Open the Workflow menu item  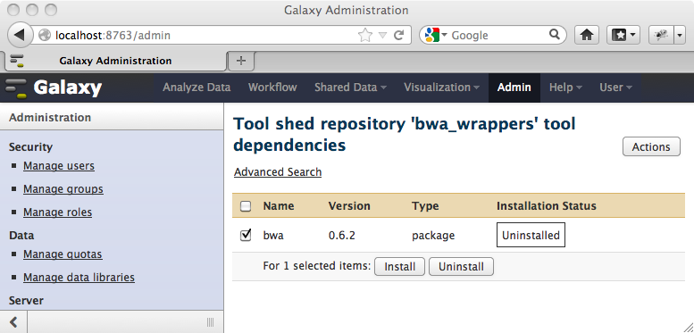[x=272, y=87]
